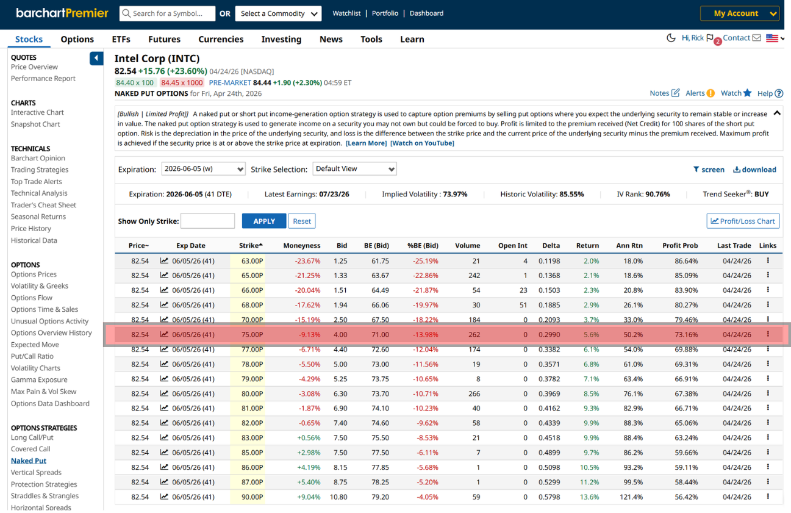Viewport: 791px width, 513px height.
Task: Open the Strike Selection dropdown
Action: (x=354, y=169)
